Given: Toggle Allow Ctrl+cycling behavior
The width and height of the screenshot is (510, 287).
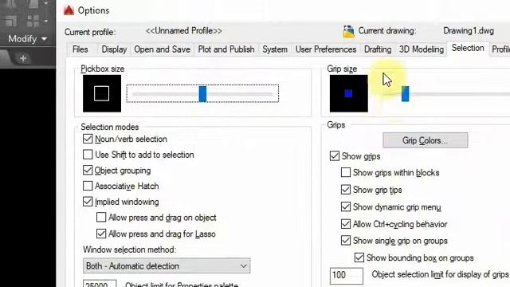Looking at the screenshot, I should click(346, 224).
